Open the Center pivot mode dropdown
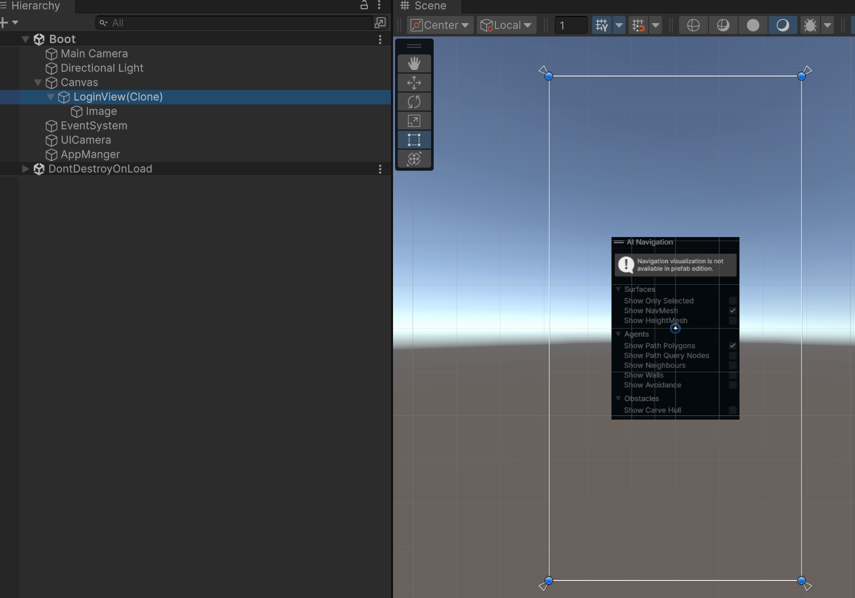The width and height of the screenshot is (855, 598). [x=440, y=25]
